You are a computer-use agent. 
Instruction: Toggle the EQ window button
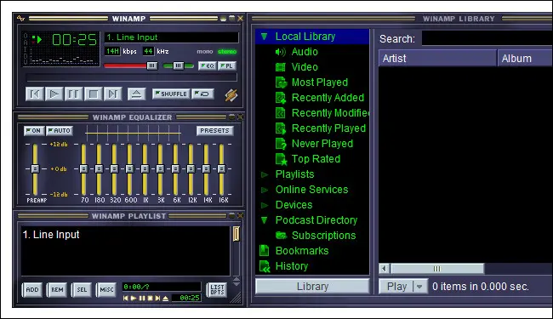pos(208,66)
